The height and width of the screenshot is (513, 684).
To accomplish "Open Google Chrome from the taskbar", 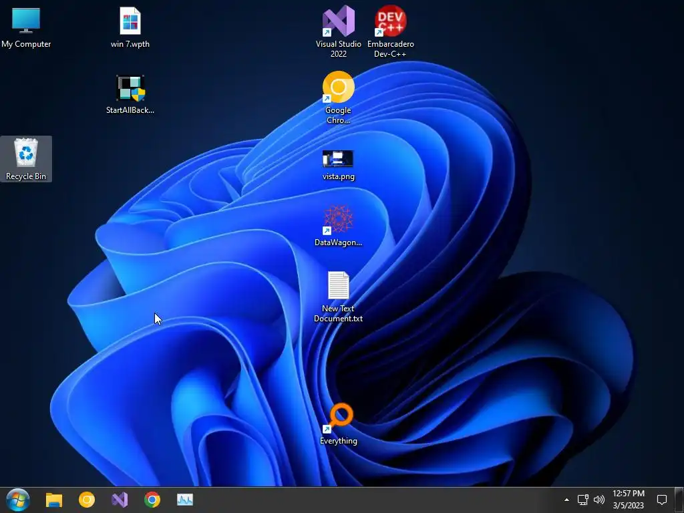I will pyautogui.click(x=152, y=500).
